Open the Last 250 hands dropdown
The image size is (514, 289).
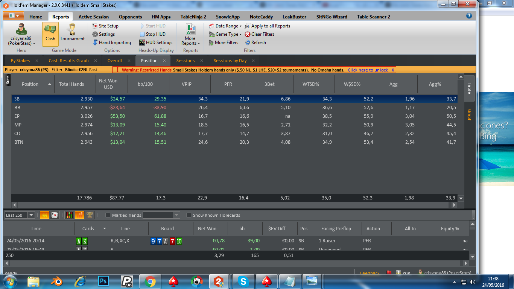(x=31, y=215)
